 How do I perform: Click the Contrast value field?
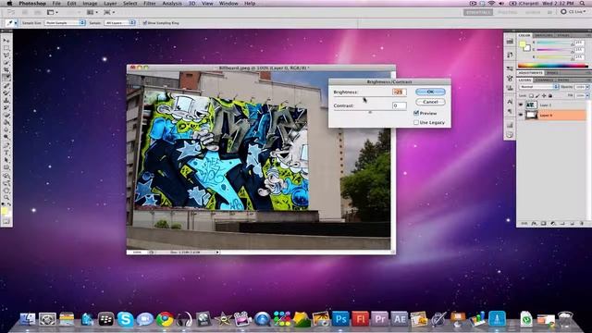coord(399,105)
